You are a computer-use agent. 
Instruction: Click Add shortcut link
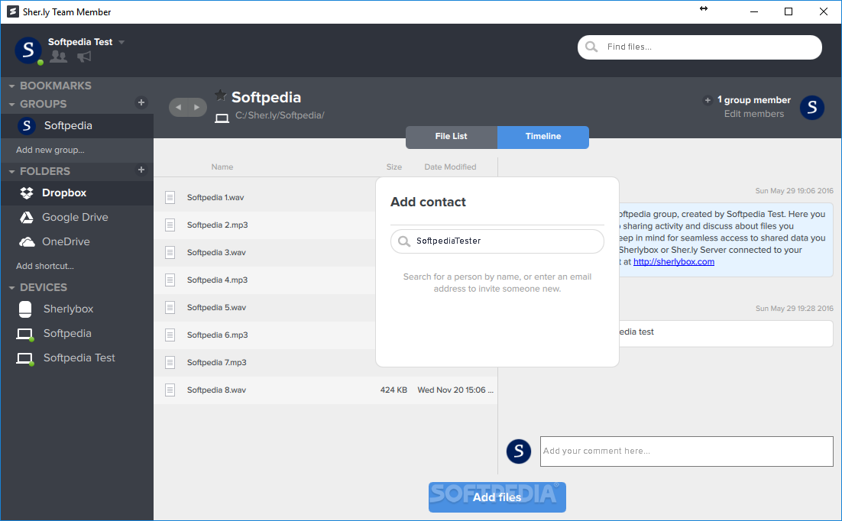pos(44,266)
